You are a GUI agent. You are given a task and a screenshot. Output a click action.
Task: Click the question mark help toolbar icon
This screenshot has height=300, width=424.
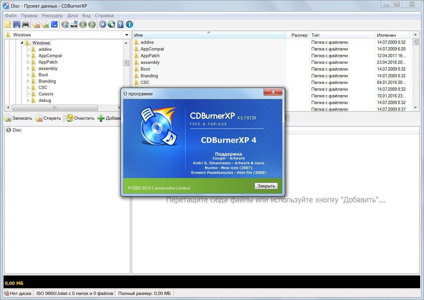click(120, 24)
